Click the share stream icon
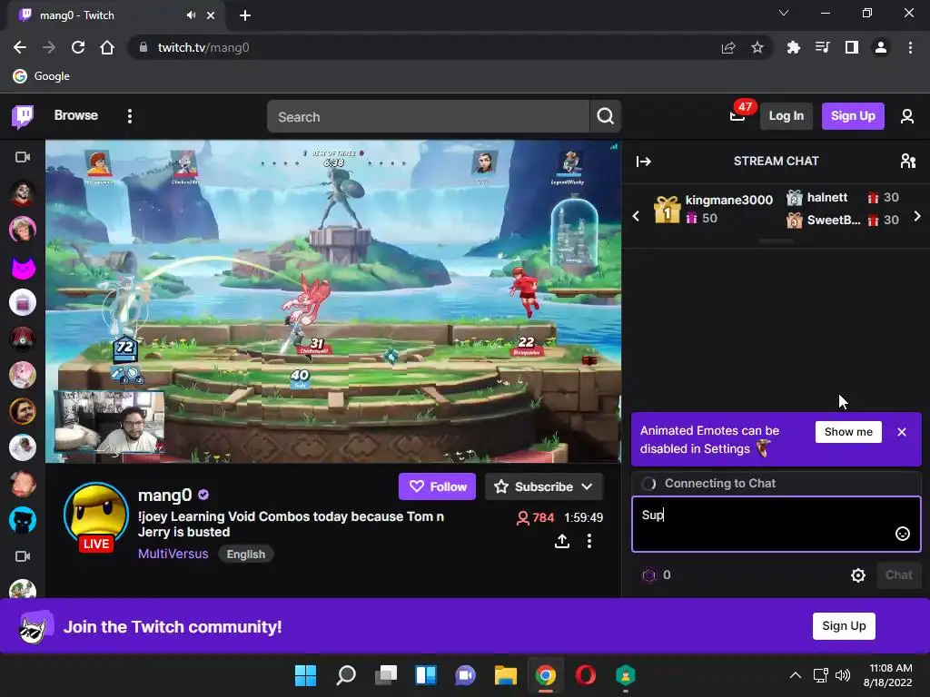Viewport: 930px width, 697px height. click(x=561, y=541)
